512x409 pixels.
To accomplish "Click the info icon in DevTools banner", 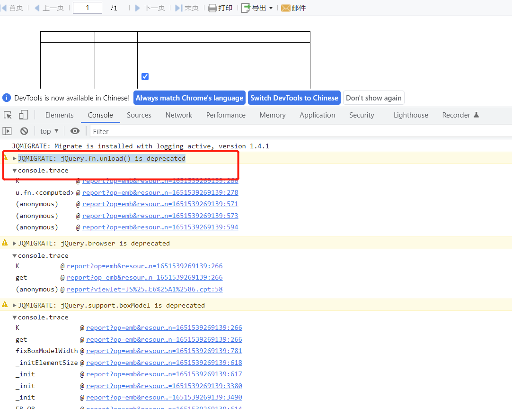I will point(7,98).
